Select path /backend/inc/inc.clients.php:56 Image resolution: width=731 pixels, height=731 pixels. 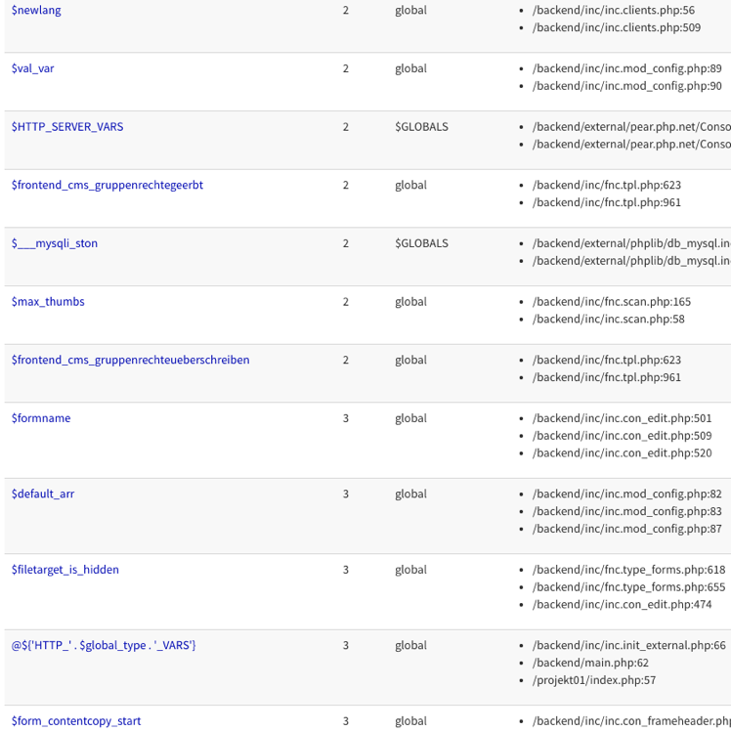614,10
